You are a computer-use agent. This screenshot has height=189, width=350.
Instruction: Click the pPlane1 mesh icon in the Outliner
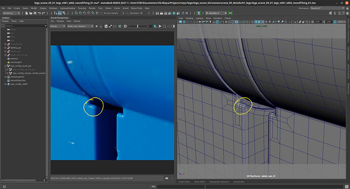coord(9,59)
